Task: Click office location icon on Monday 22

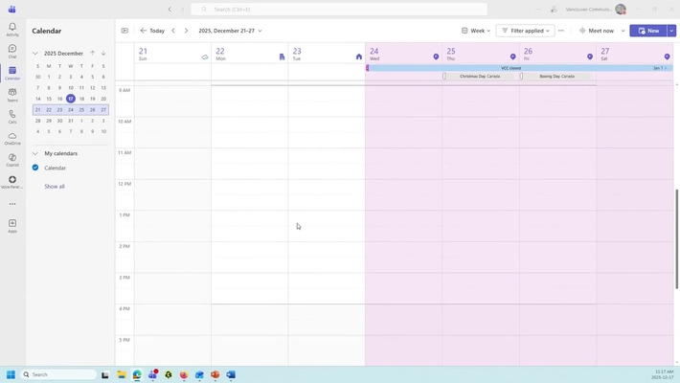Action: pyautogui.click(x=282, y=56)
